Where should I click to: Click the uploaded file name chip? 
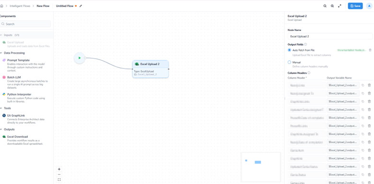(x=351, y=50)
